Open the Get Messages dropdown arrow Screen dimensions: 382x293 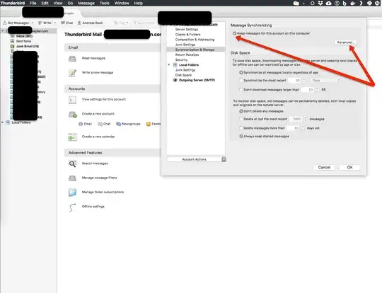point(33,23)
